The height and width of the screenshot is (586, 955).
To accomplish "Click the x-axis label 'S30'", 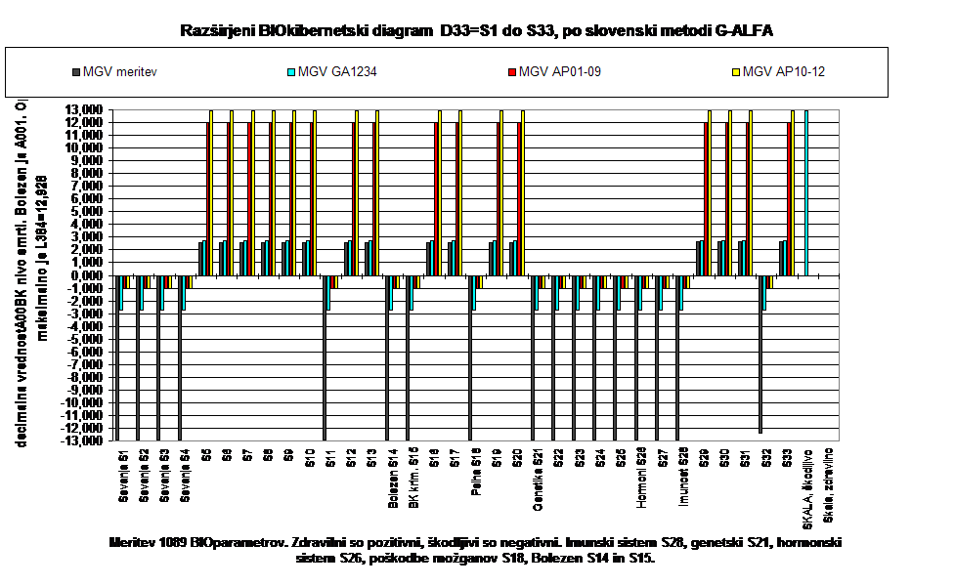I will pyautogui.click(x=724, y=458).
